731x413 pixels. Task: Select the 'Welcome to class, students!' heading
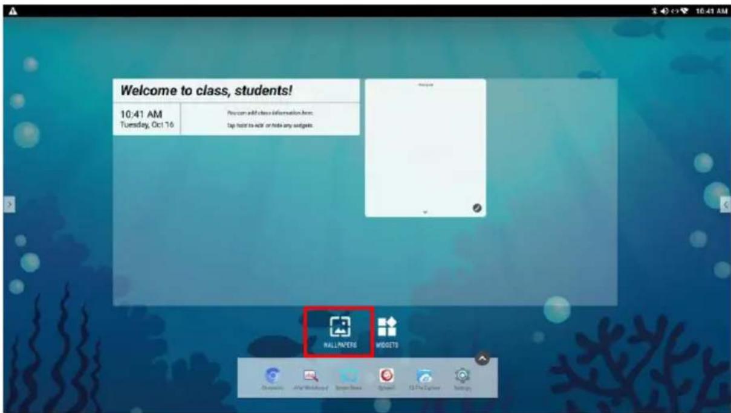pyautogui.click(x=207, y=91)
